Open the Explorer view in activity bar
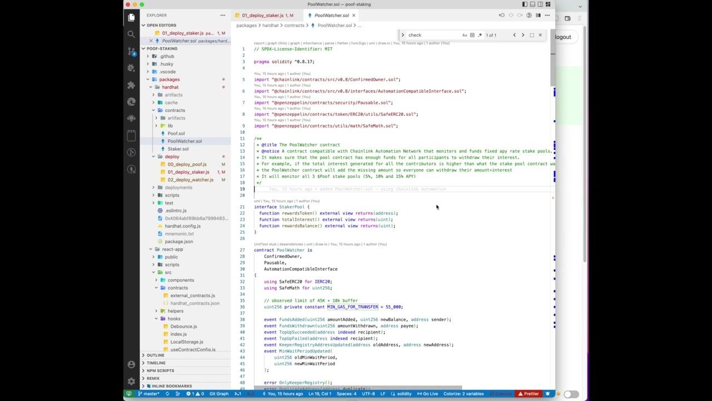Viewport: 712px width, 401px height. tap(131, 18)
